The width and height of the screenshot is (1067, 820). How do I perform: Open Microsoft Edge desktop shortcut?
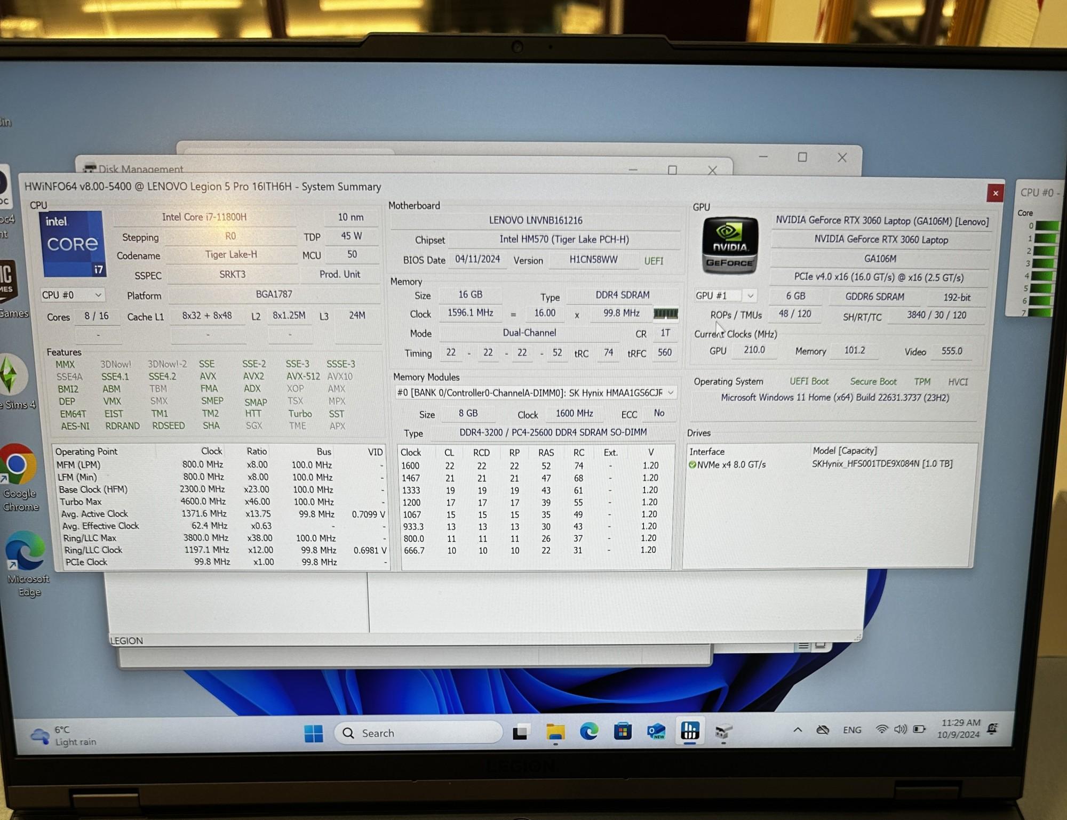[27, 564]
